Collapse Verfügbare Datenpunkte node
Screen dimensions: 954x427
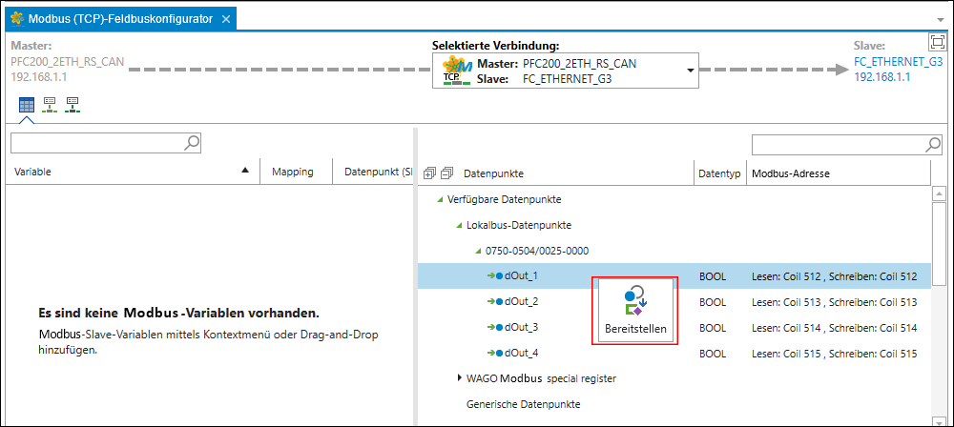[x=440, y=199]
